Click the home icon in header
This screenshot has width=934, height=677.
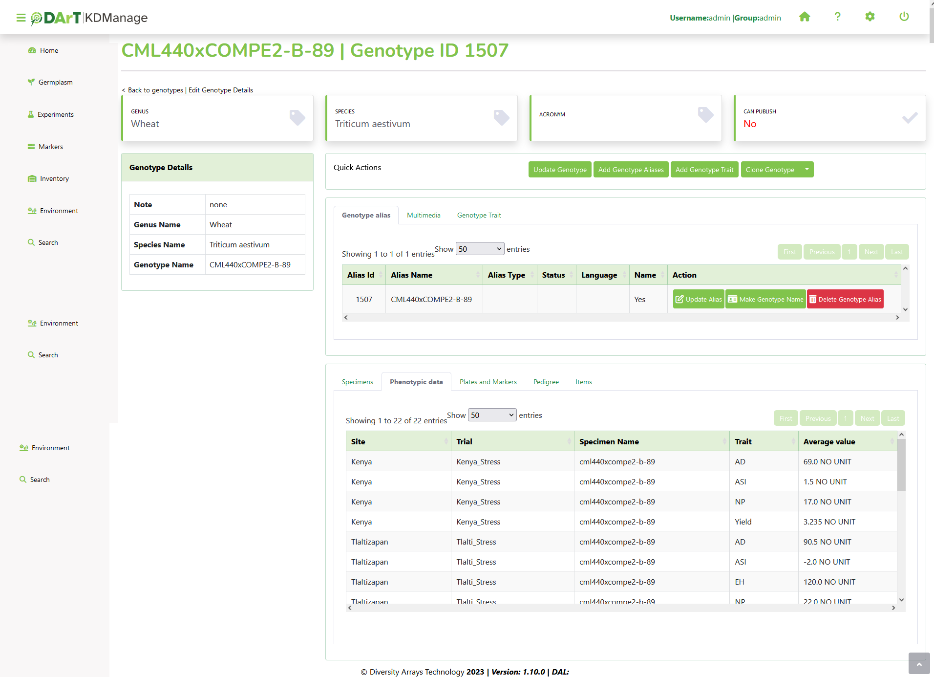[805, 17]
